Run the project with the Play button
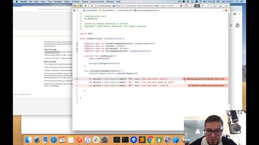The width and height of the screenshot is (259, 145). [x=85, y=6]
